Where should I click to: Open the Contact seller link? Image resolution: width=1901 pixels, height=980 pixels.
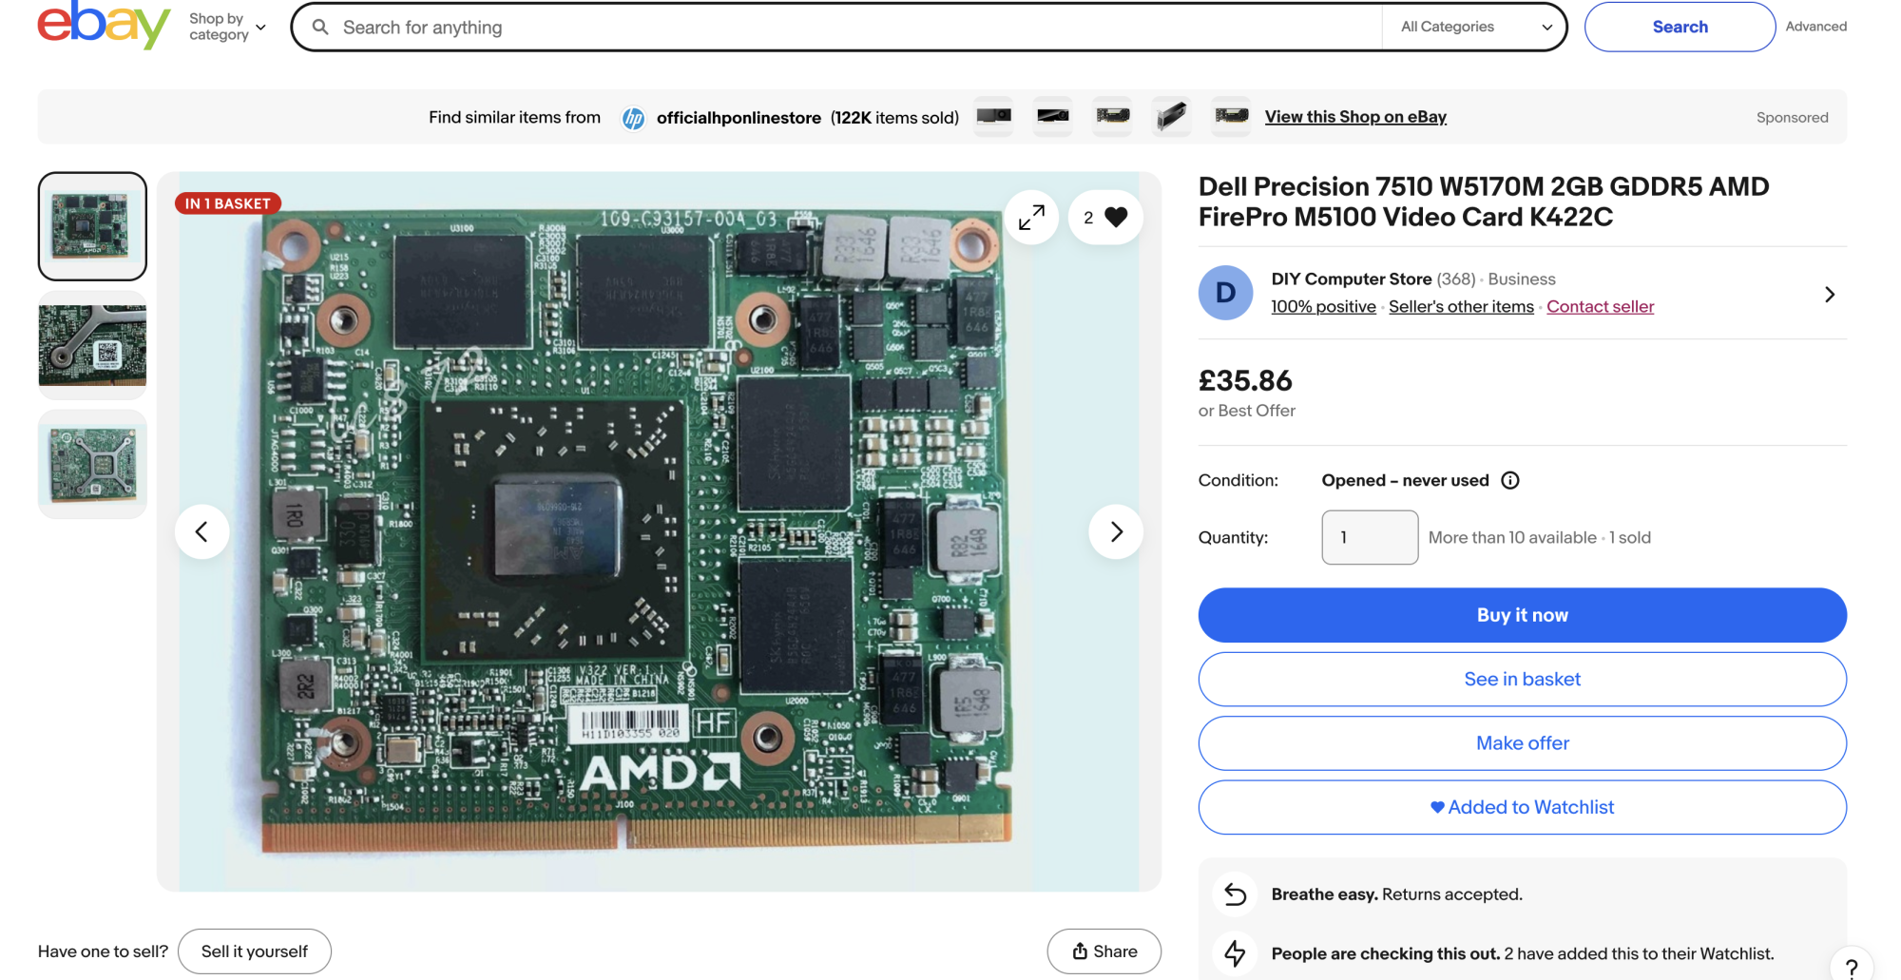pyautogui.click(x=1600, y=306)
